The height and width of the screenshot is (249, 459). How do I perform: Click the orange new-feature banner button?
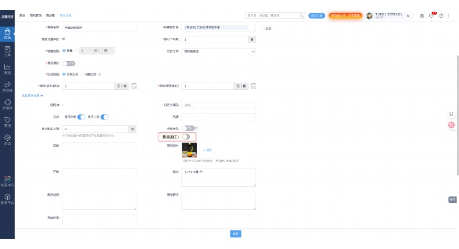coord(345,16)
